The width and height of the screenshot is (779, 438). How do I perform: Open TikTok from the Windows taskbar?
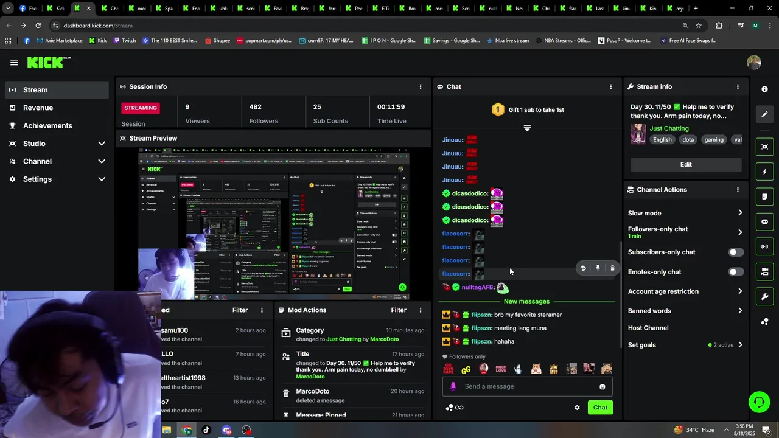coord(206,430)
